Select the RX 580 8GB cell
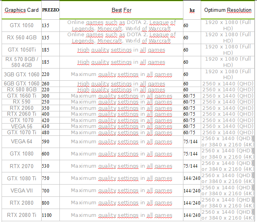The image size is (257, 222). 22,90
